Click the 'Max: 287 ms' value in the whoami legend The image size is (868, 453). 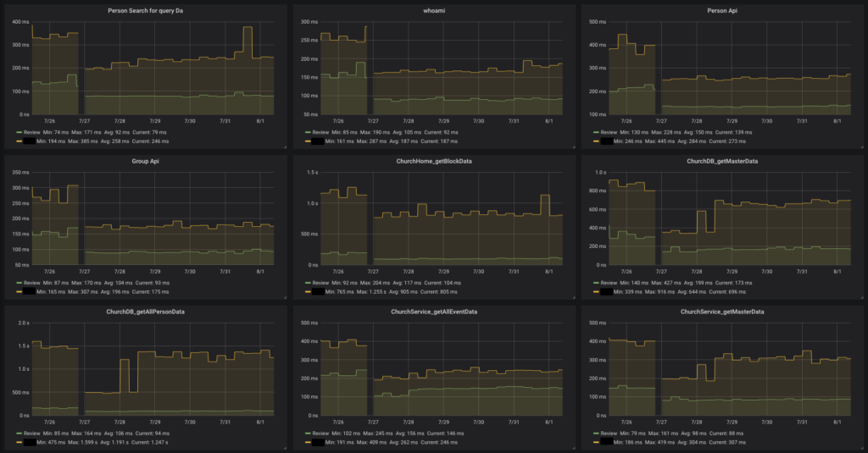[x=371, y=141]
